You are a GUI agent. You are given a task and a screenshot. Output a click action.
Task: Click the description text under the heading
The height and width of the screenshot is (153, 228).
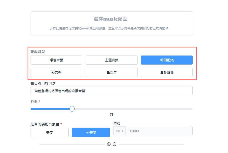point(110,28)
